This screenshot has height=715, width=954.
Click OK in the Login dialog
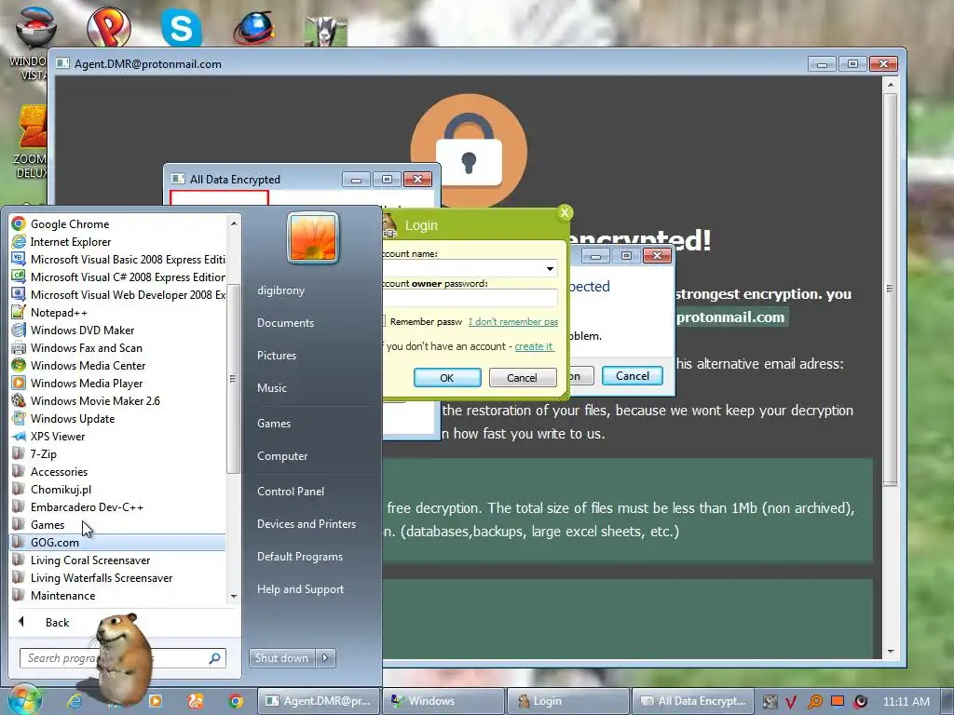[x=447, y=378]
